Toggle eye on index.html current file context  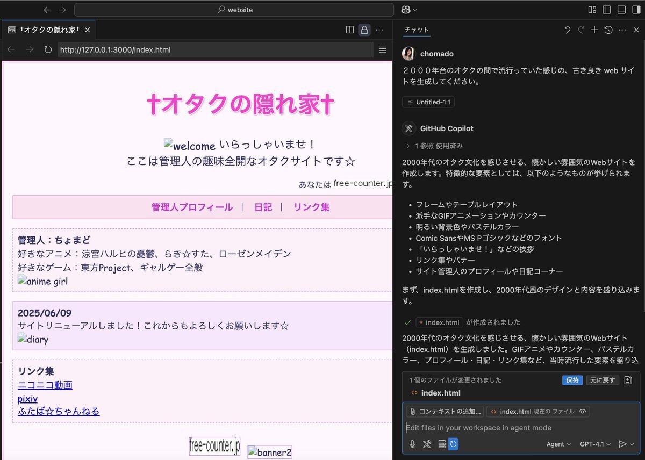tap(582, 412)
